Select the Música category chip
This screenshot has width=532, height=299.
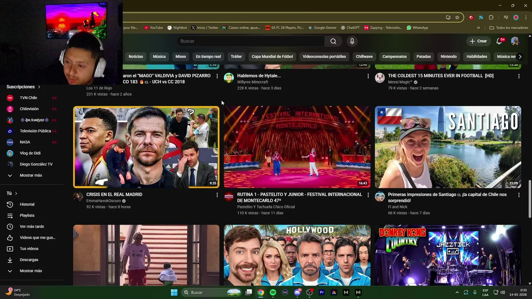pyautogui.click(x=159, y=56)
